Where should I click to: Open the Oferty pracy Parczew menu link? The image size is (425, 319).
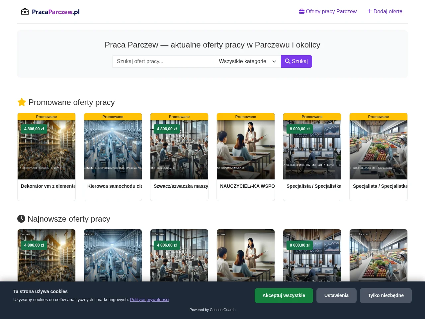click(x=328, y=11)
